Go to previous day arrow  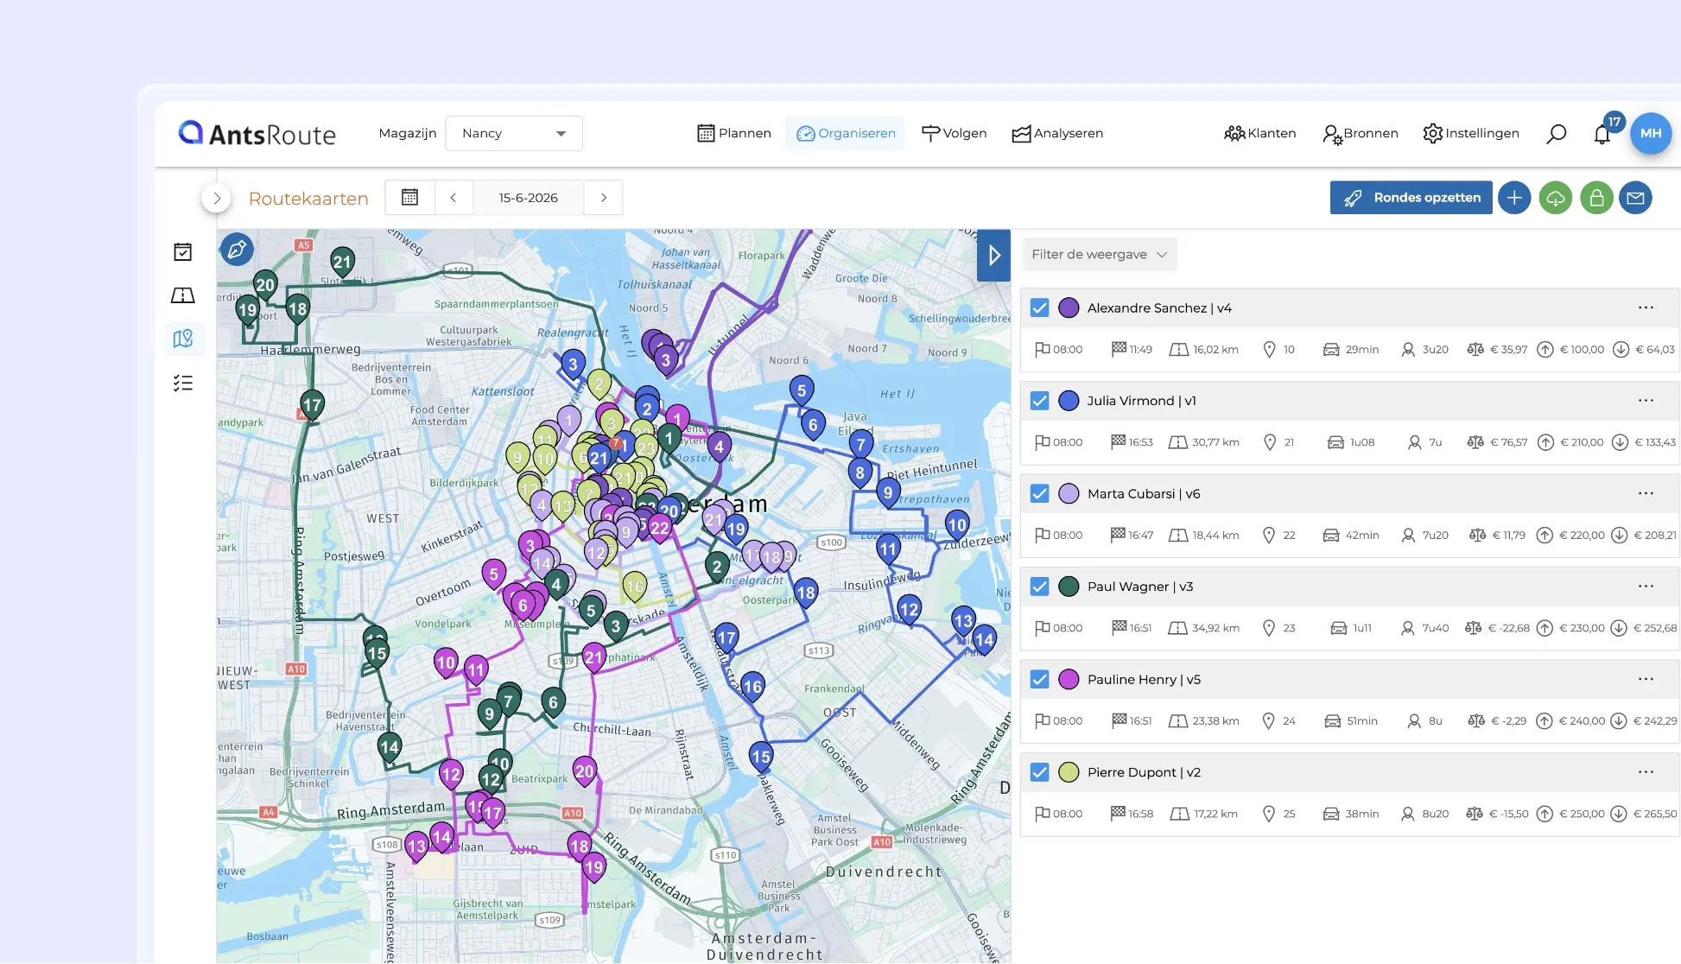coord(453,198)
